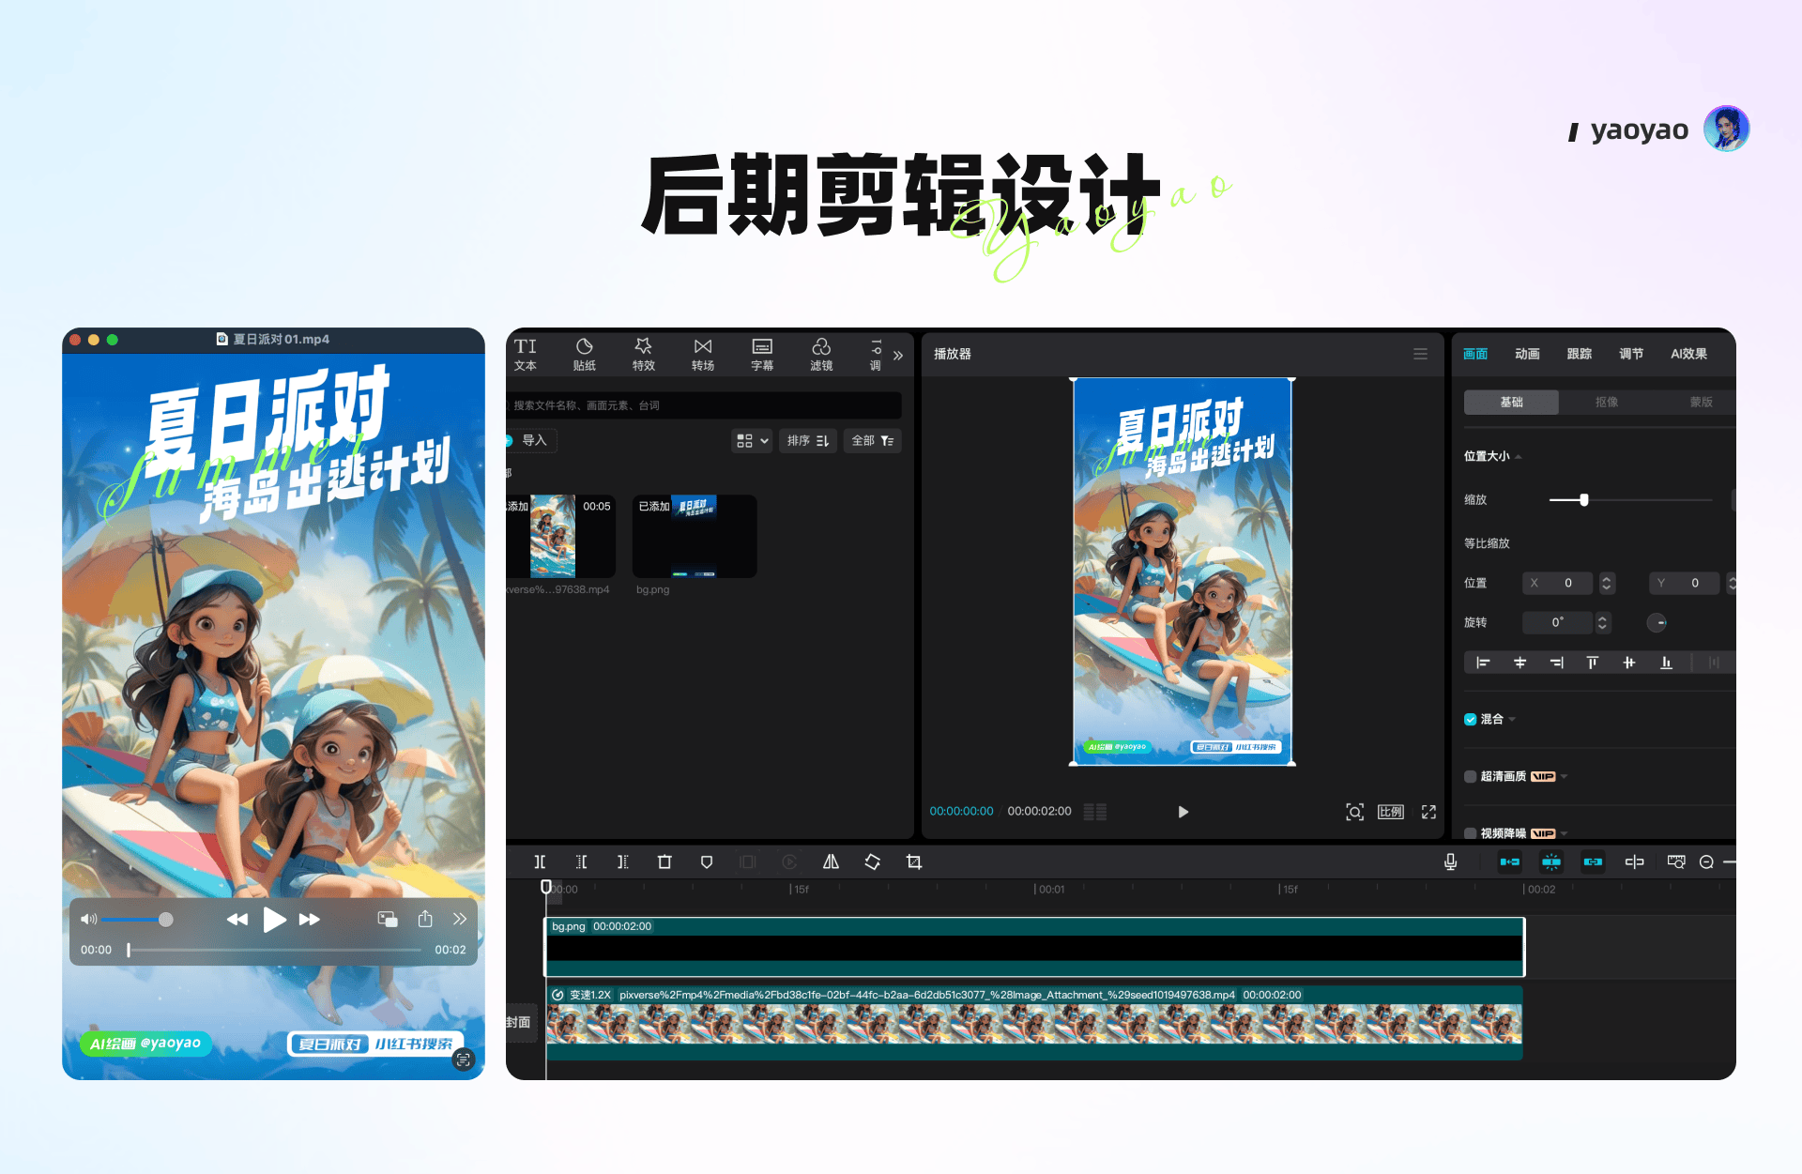The width and height of the screenshot is (1802, 1174).
Task: Open the 排序 sort dropdown
Action: pos(808,440)
